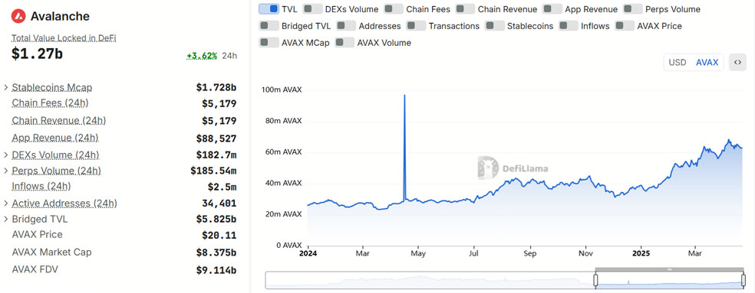Click the App Revenue (24h) label

click(x=55, y=138)
